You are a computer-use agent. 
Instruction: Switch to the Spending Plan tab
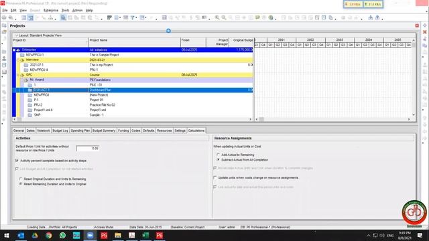pyautogui.click(x=80, y=131)
